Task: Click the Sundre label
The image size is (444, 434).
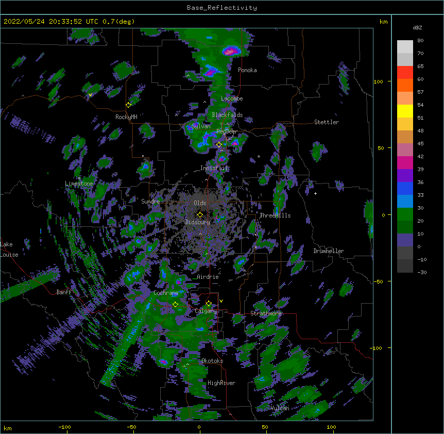Action: 150,202
